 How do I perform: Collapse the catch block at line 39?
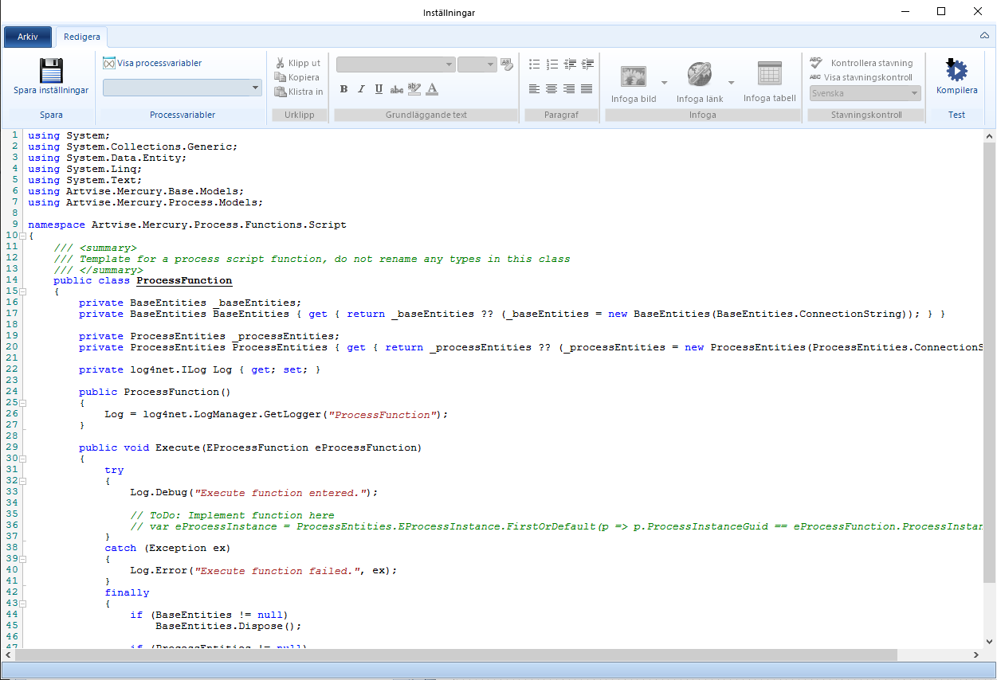[23, 560]
